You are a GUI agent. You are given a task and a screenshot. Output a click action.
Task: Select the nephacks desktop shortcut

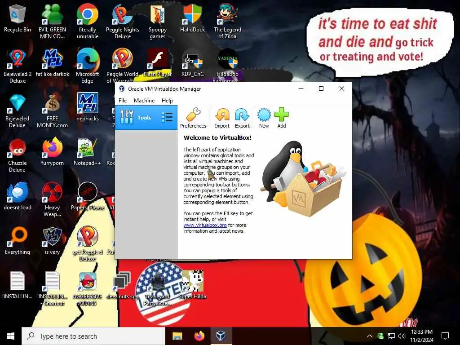click(88, 107)
